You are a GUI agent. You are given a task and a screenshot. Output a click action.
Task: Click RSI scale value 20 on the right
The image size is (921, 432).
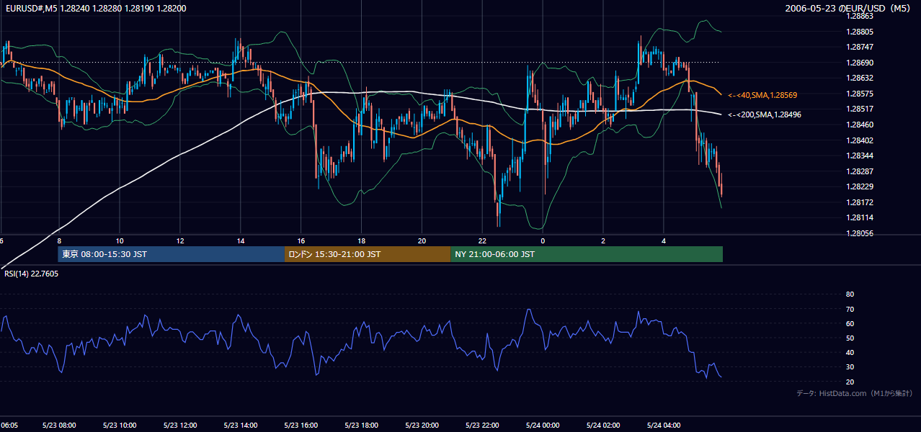pyautogui.click(x=850, y=382)
